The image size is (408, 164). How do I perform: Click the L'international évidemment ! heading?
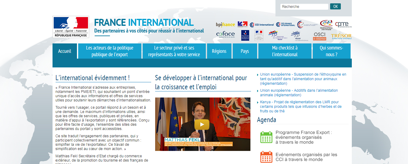(93, 78)
